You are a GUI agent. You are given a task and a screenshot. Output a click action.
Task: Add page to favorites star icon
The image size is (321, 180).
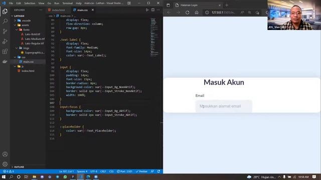(x=257, y=12)
